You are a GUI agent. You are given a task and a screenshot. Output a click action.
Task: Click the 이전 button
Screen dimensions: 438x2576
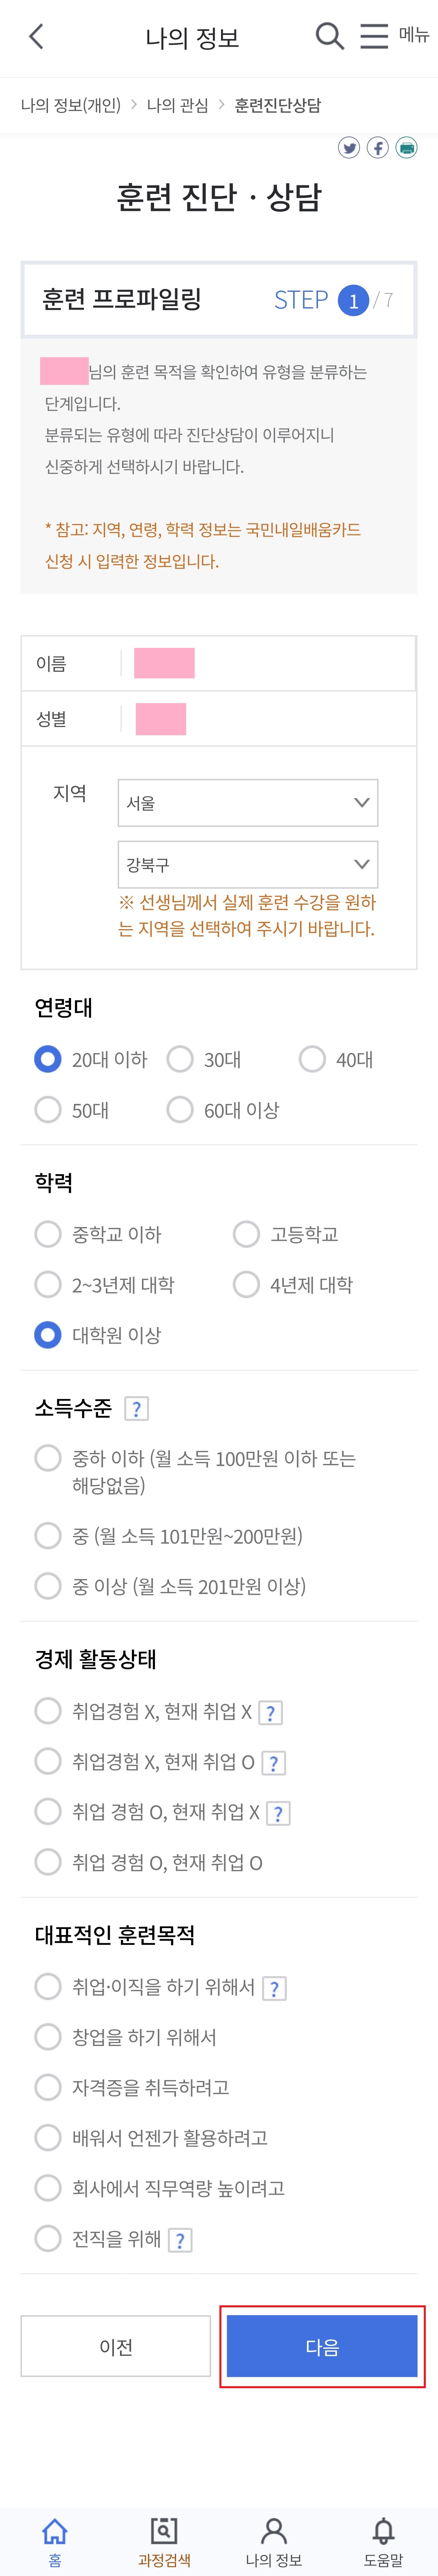tap(116, 2346)
